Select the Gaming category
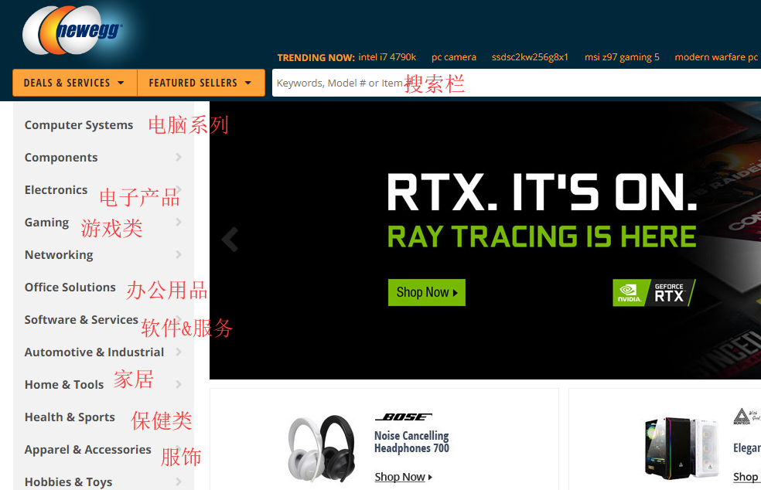761x490 pixels. 46,223
